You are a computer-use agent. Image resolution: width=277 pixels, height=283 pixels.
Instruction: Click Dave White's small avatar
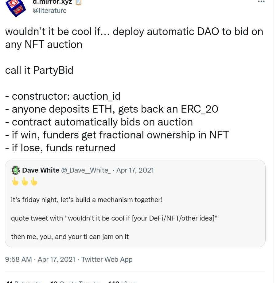point(16,170)
